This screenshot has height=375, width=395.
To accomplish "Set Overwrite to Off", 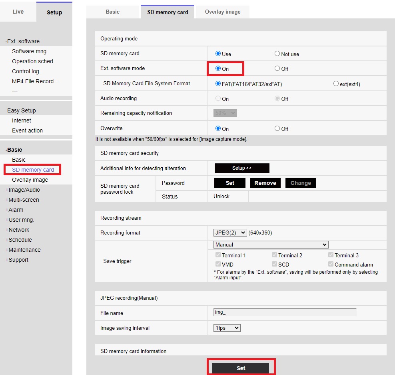I will click(x=277, y=128).
